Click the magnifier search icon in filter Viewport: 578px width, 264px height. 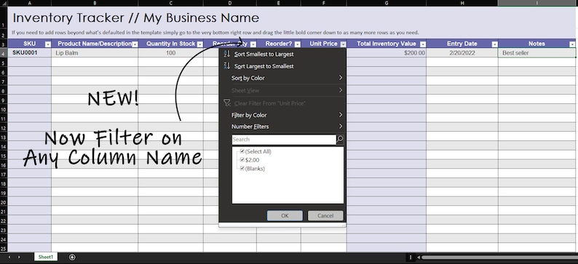pyautogui.click(x=340, y=139)
